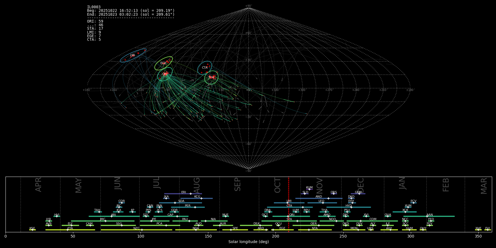Click the LMI radiant ellipse on sky map
Viewport: 496px width, 248px height.
pos(133,55)
